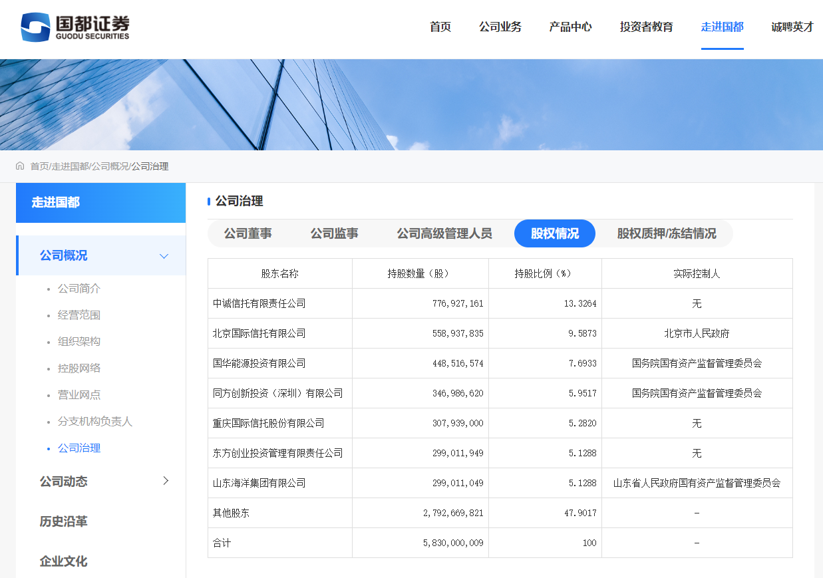The width and height of the screenshot is (823, 578).
Task: Click 走进国都 sidebar header
Action: click(101, 202)
